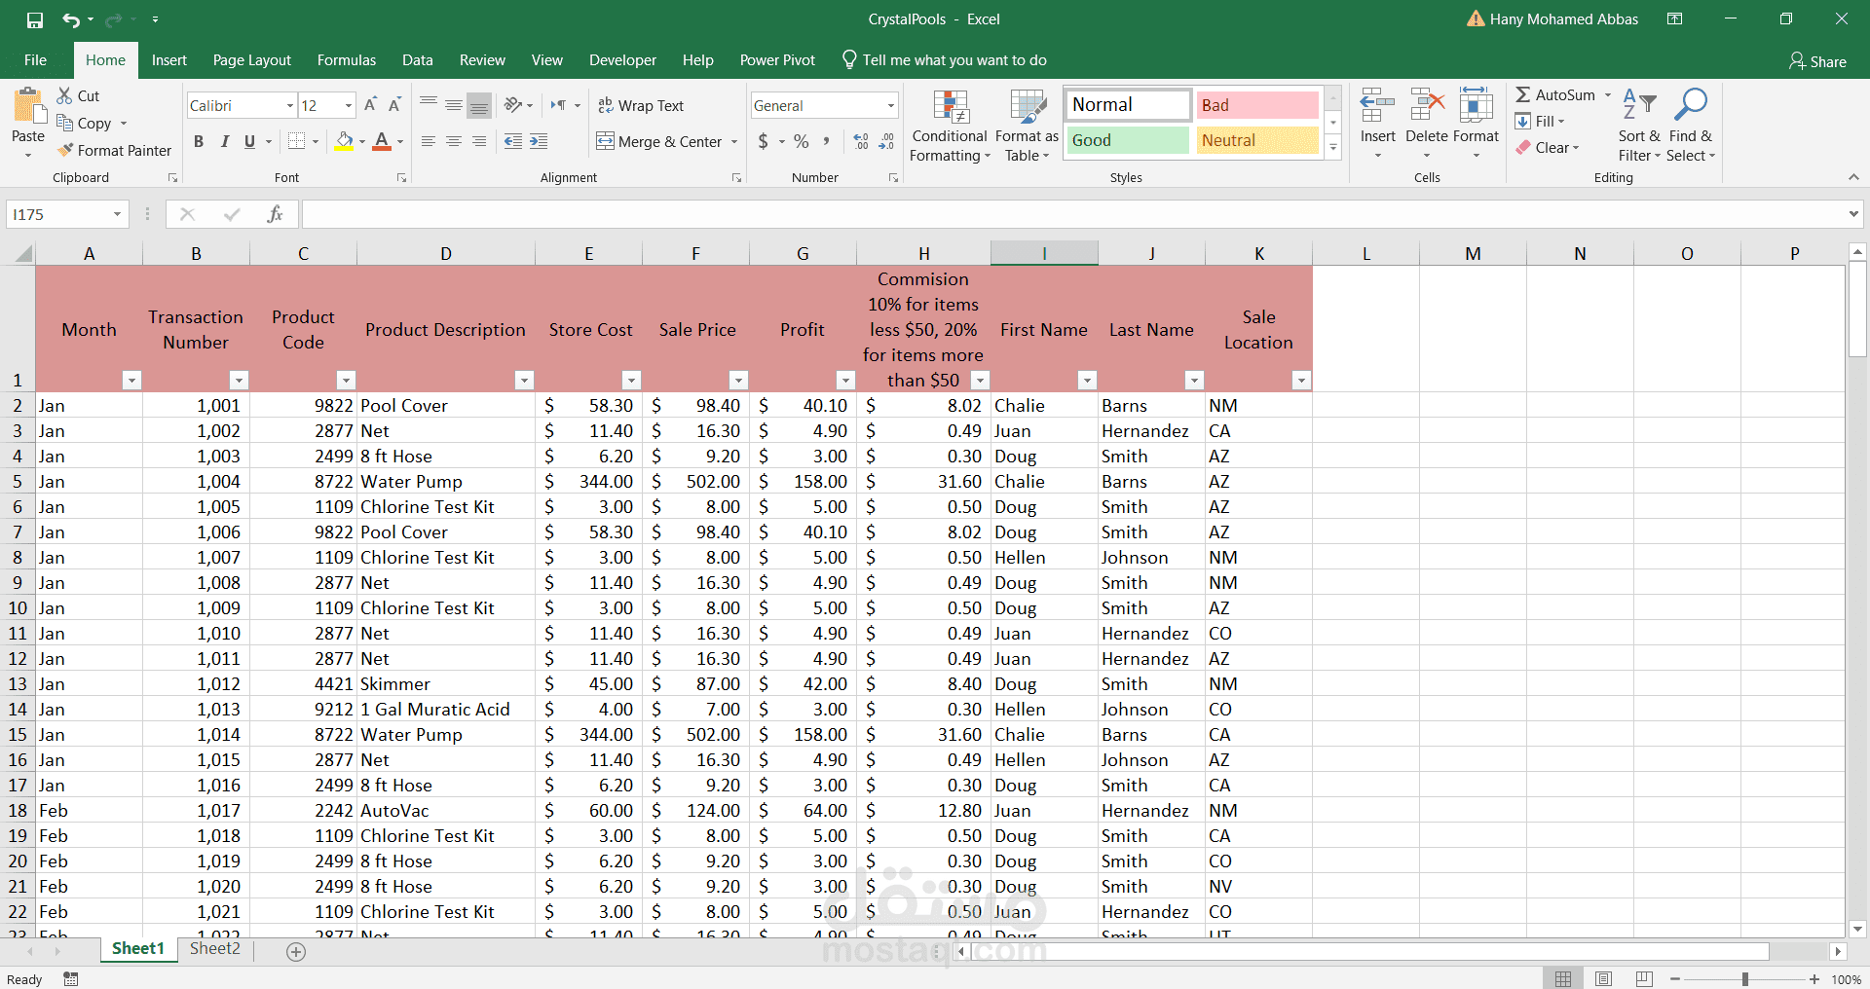Expand the font size dropdown

point(349,105)
